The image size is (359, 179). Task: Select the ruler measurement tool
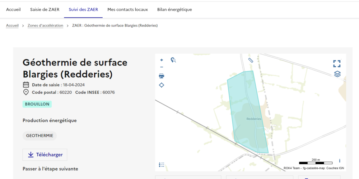point(251,60)
